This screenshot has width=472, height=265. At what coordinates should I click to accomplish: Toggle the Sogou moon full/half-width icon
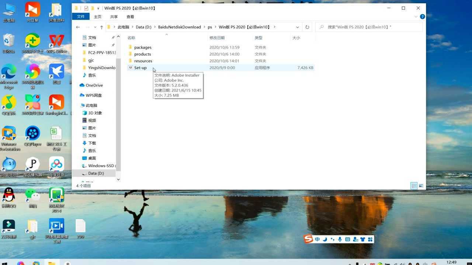coord(325,239)
